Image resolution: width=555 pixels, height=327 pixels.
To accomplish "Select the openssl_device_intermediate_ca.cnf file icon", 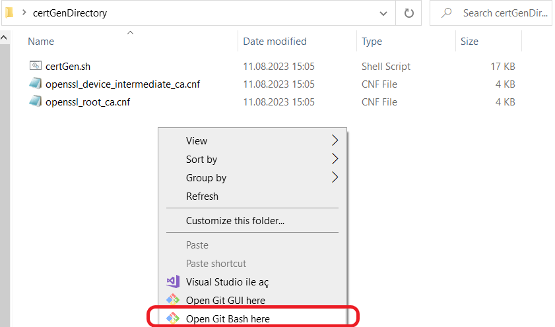I will pos(36,84).
